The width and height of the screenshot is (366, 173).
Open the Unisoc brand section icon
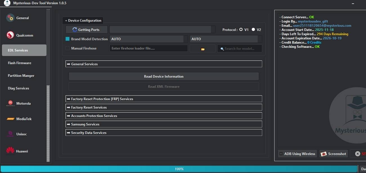[x=10, y=134]
